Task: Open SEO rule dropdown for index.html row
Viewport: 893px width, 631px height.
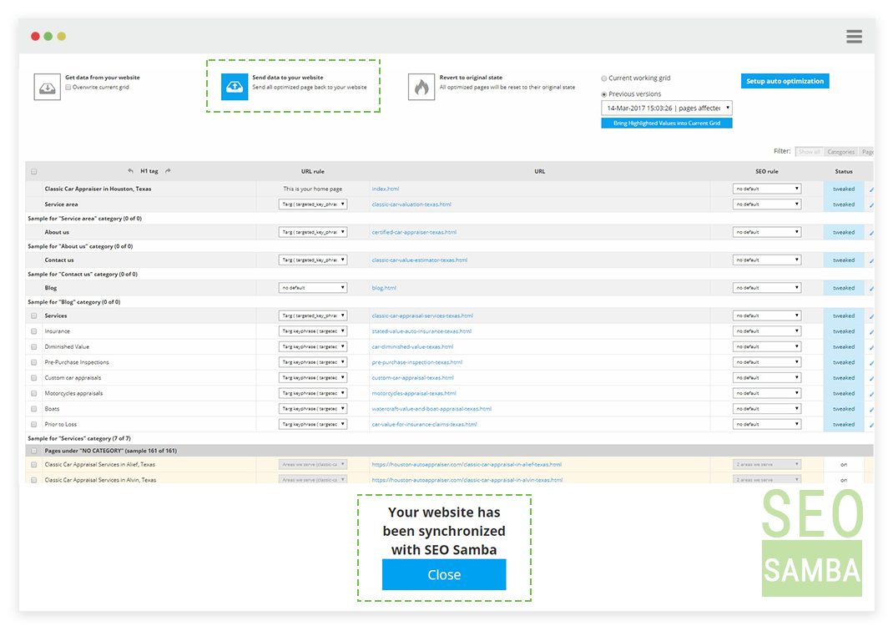Action: 767,189
